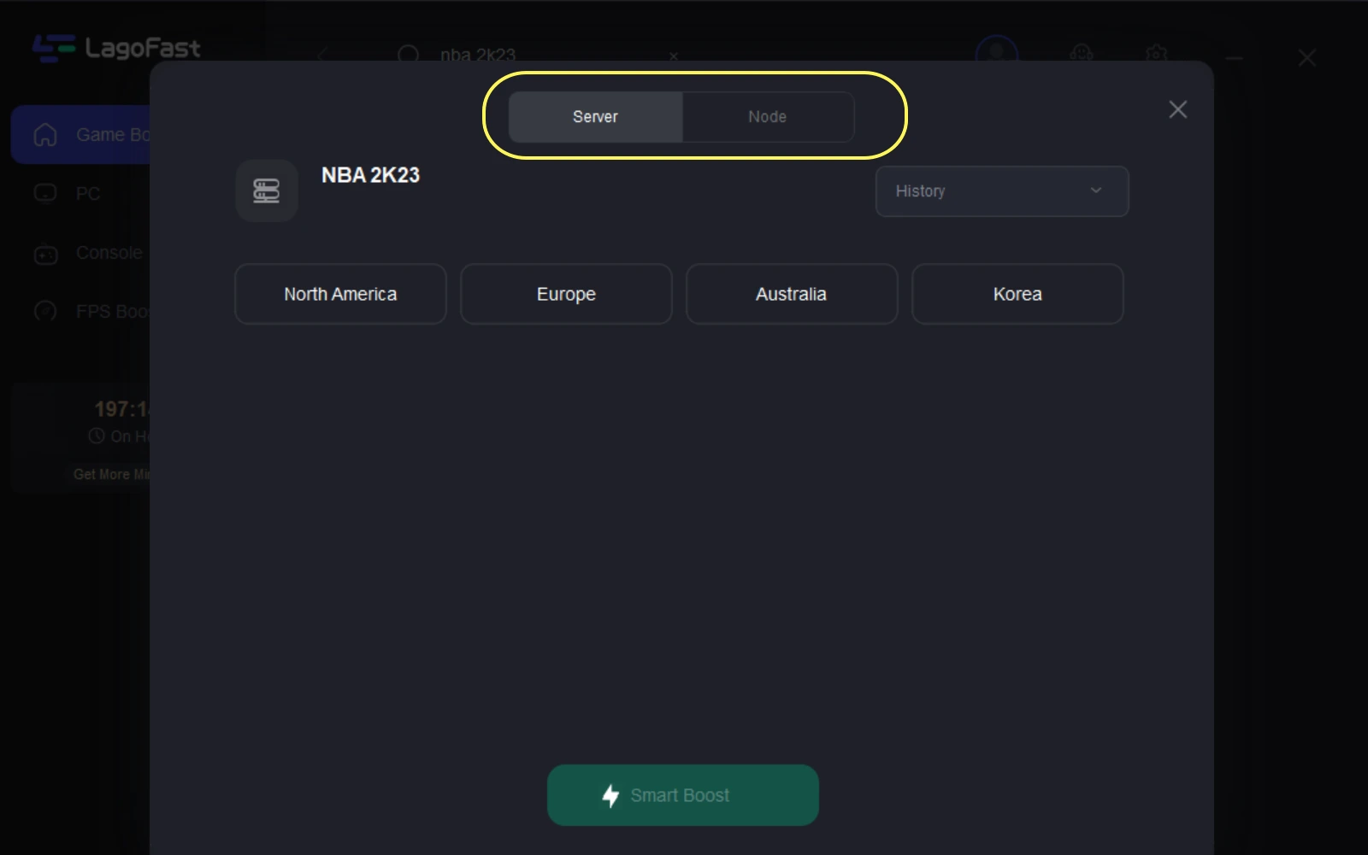Click the Console gamepad icon in sidebar
Viewport: 1368px width, 855px height.
(x=45, y=254)
